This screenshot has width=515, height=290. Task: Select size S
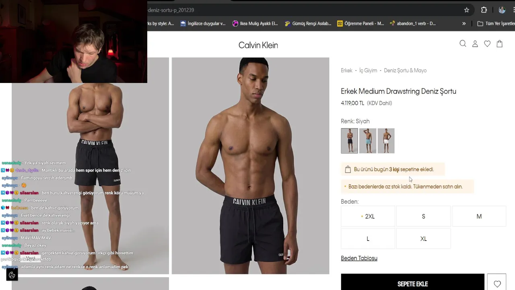click(x=423, y=216)
